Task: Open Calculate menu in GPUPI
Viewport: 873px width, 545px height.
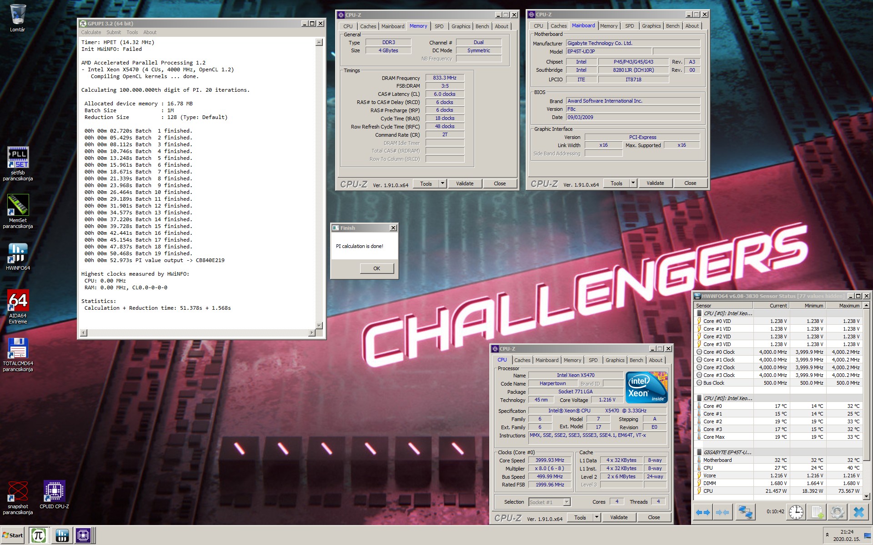Action: point(91,32)
